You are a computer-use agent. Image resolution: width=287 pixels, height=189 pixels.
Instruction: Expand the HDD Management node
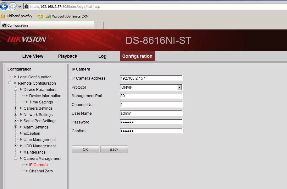click(x=15, y=145)
